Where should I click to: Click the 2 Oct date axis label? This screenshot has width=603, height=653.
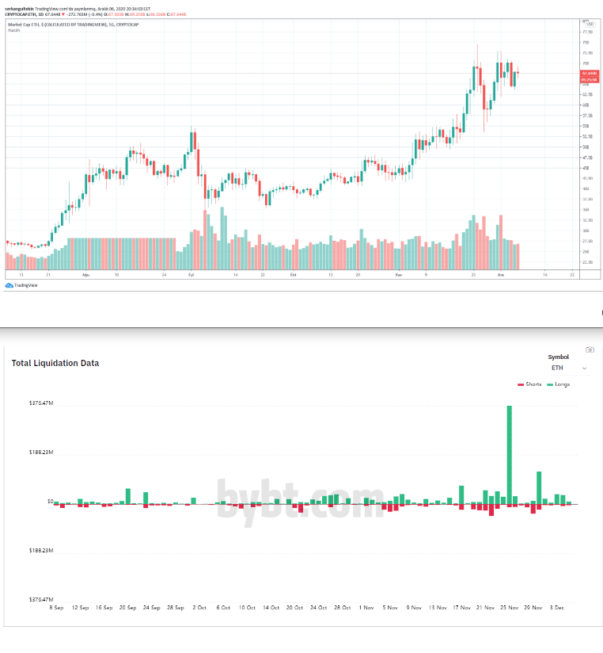pyautogui.click(x=199, y=607)
